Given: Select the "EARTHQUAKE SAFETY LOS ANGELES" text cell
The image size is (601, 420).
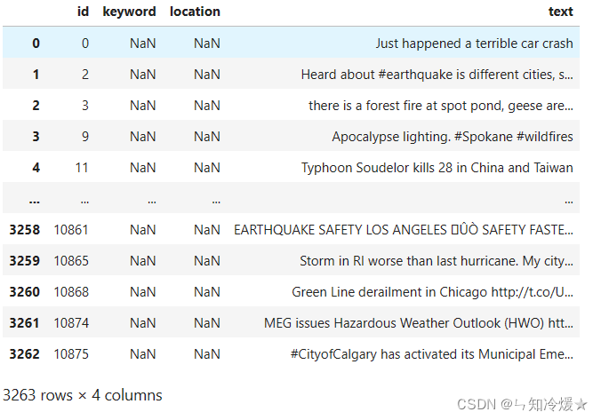Looking at the screenshot, I should click(404, 230).
